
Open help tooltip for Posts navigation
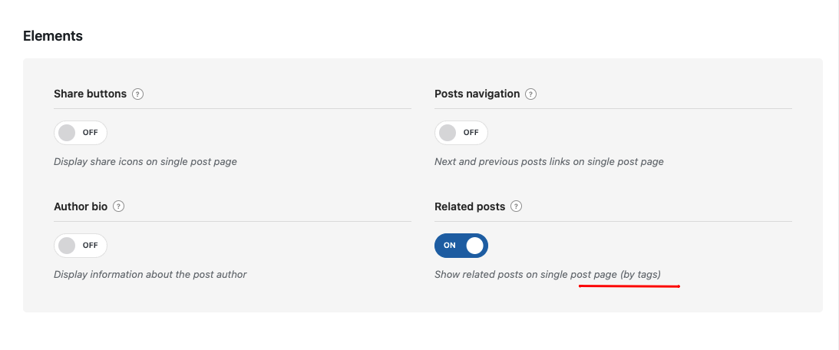coord(530,94)
